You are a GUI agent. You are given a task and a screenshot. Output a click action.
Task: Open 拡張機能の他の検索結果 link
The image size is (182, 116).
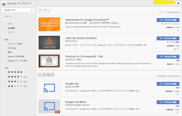(x=168, y=76)
